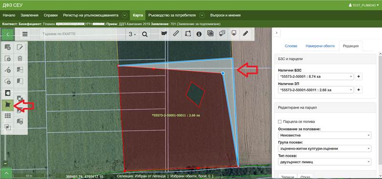Viewport: 382px width, 179px height.
Task: Click parcel label '55573-2-50001-50011 : 2.66 ха'
Action: (176, 115)
